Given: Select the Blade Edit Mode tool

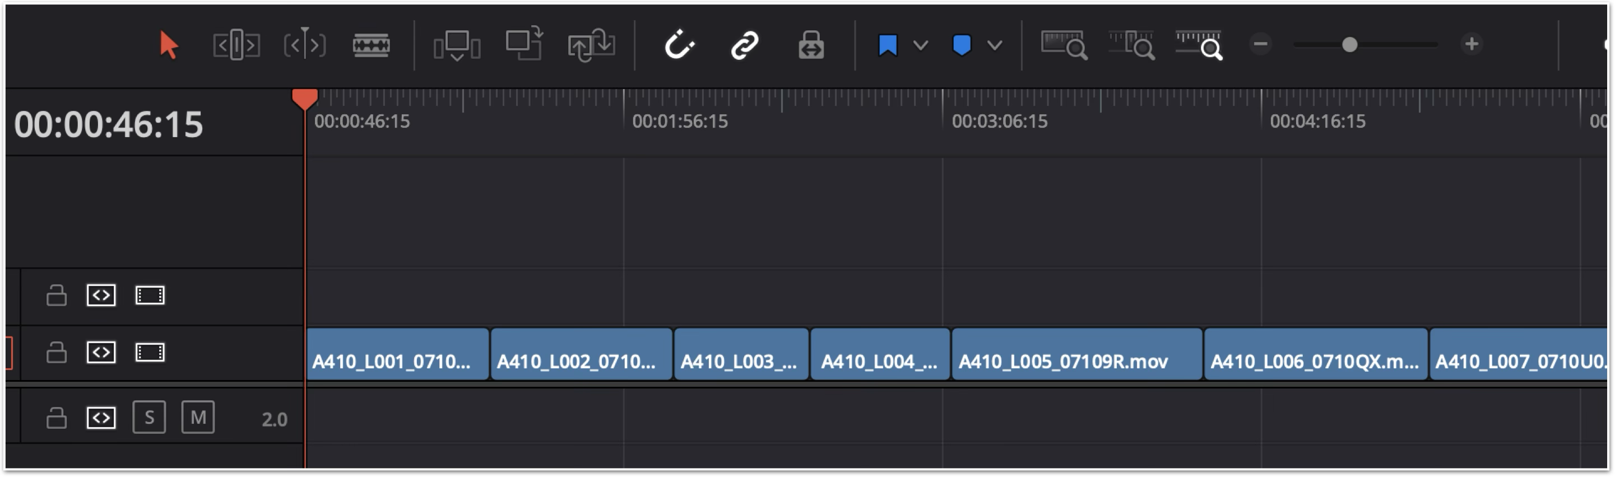Looking at the screenshot, I should tap(371, 45).
